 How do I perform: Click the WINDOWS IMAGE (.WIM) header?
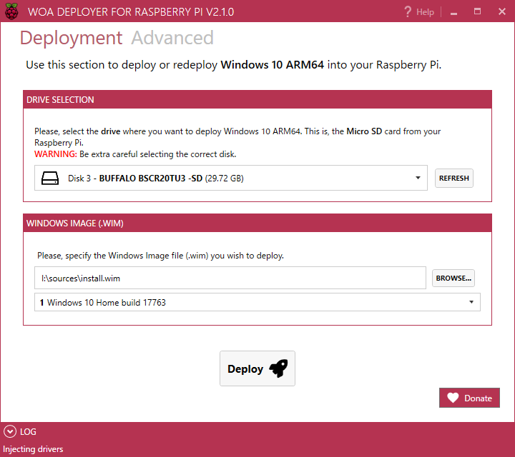(257, 223)
